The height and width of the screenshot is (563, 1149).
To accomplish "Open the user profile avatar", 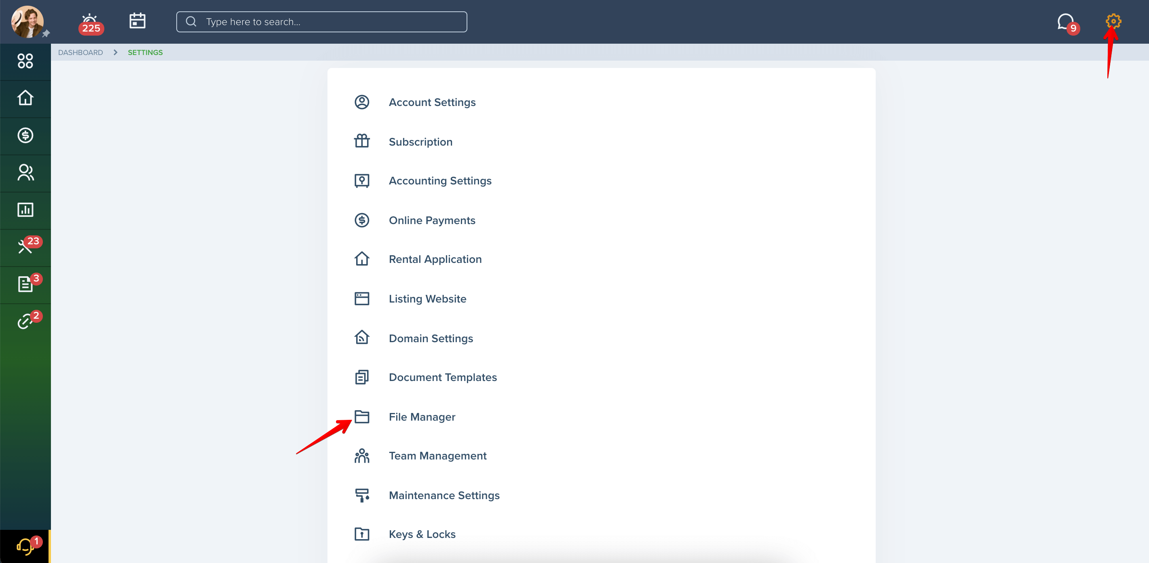I will click(27, 21).
